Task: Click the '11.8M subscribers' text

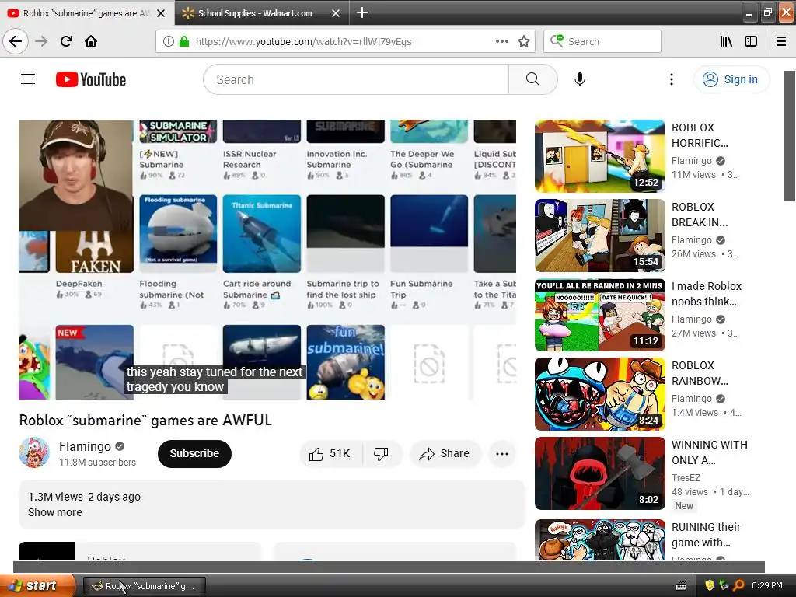Action: pyautogui.click(x=97, y=462)
